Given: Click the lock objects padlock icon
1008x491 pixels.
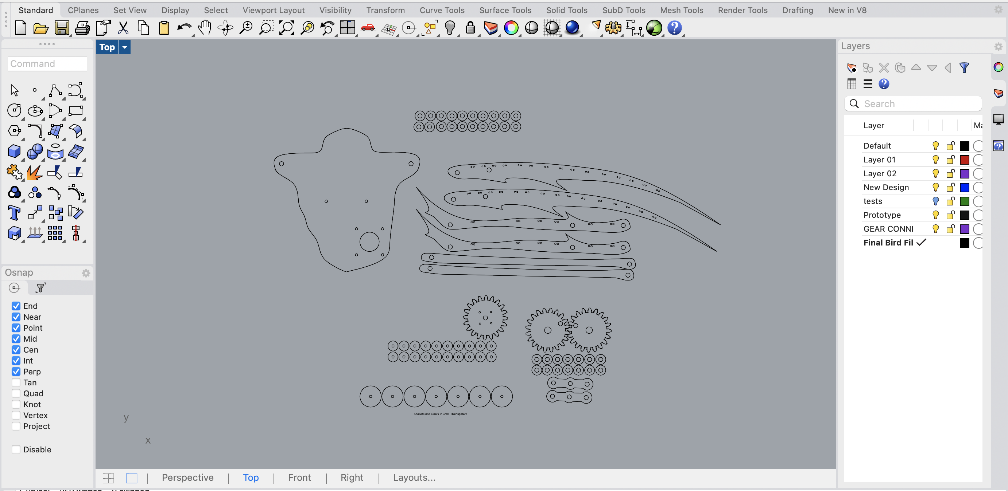Looking at the screenshot, I should [470, 28].
